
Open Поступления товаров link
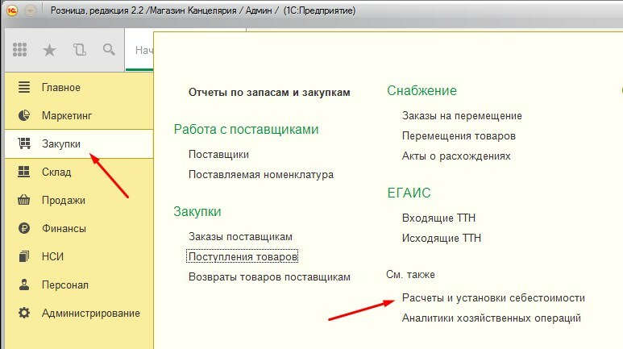pos(243,257)
